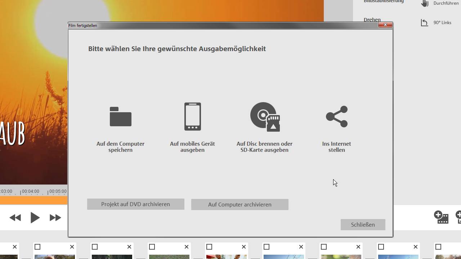Rotate using the 90° Links icon

pos(425,23)
